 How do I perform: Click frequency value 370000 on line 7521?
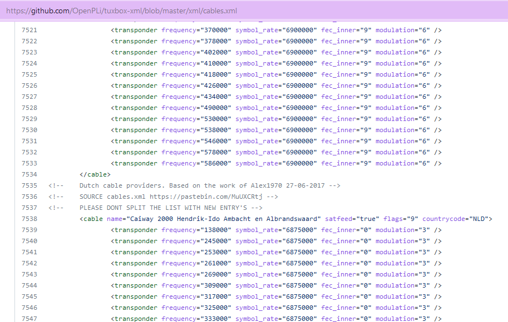pyautogui.click(x=218, y=30)
